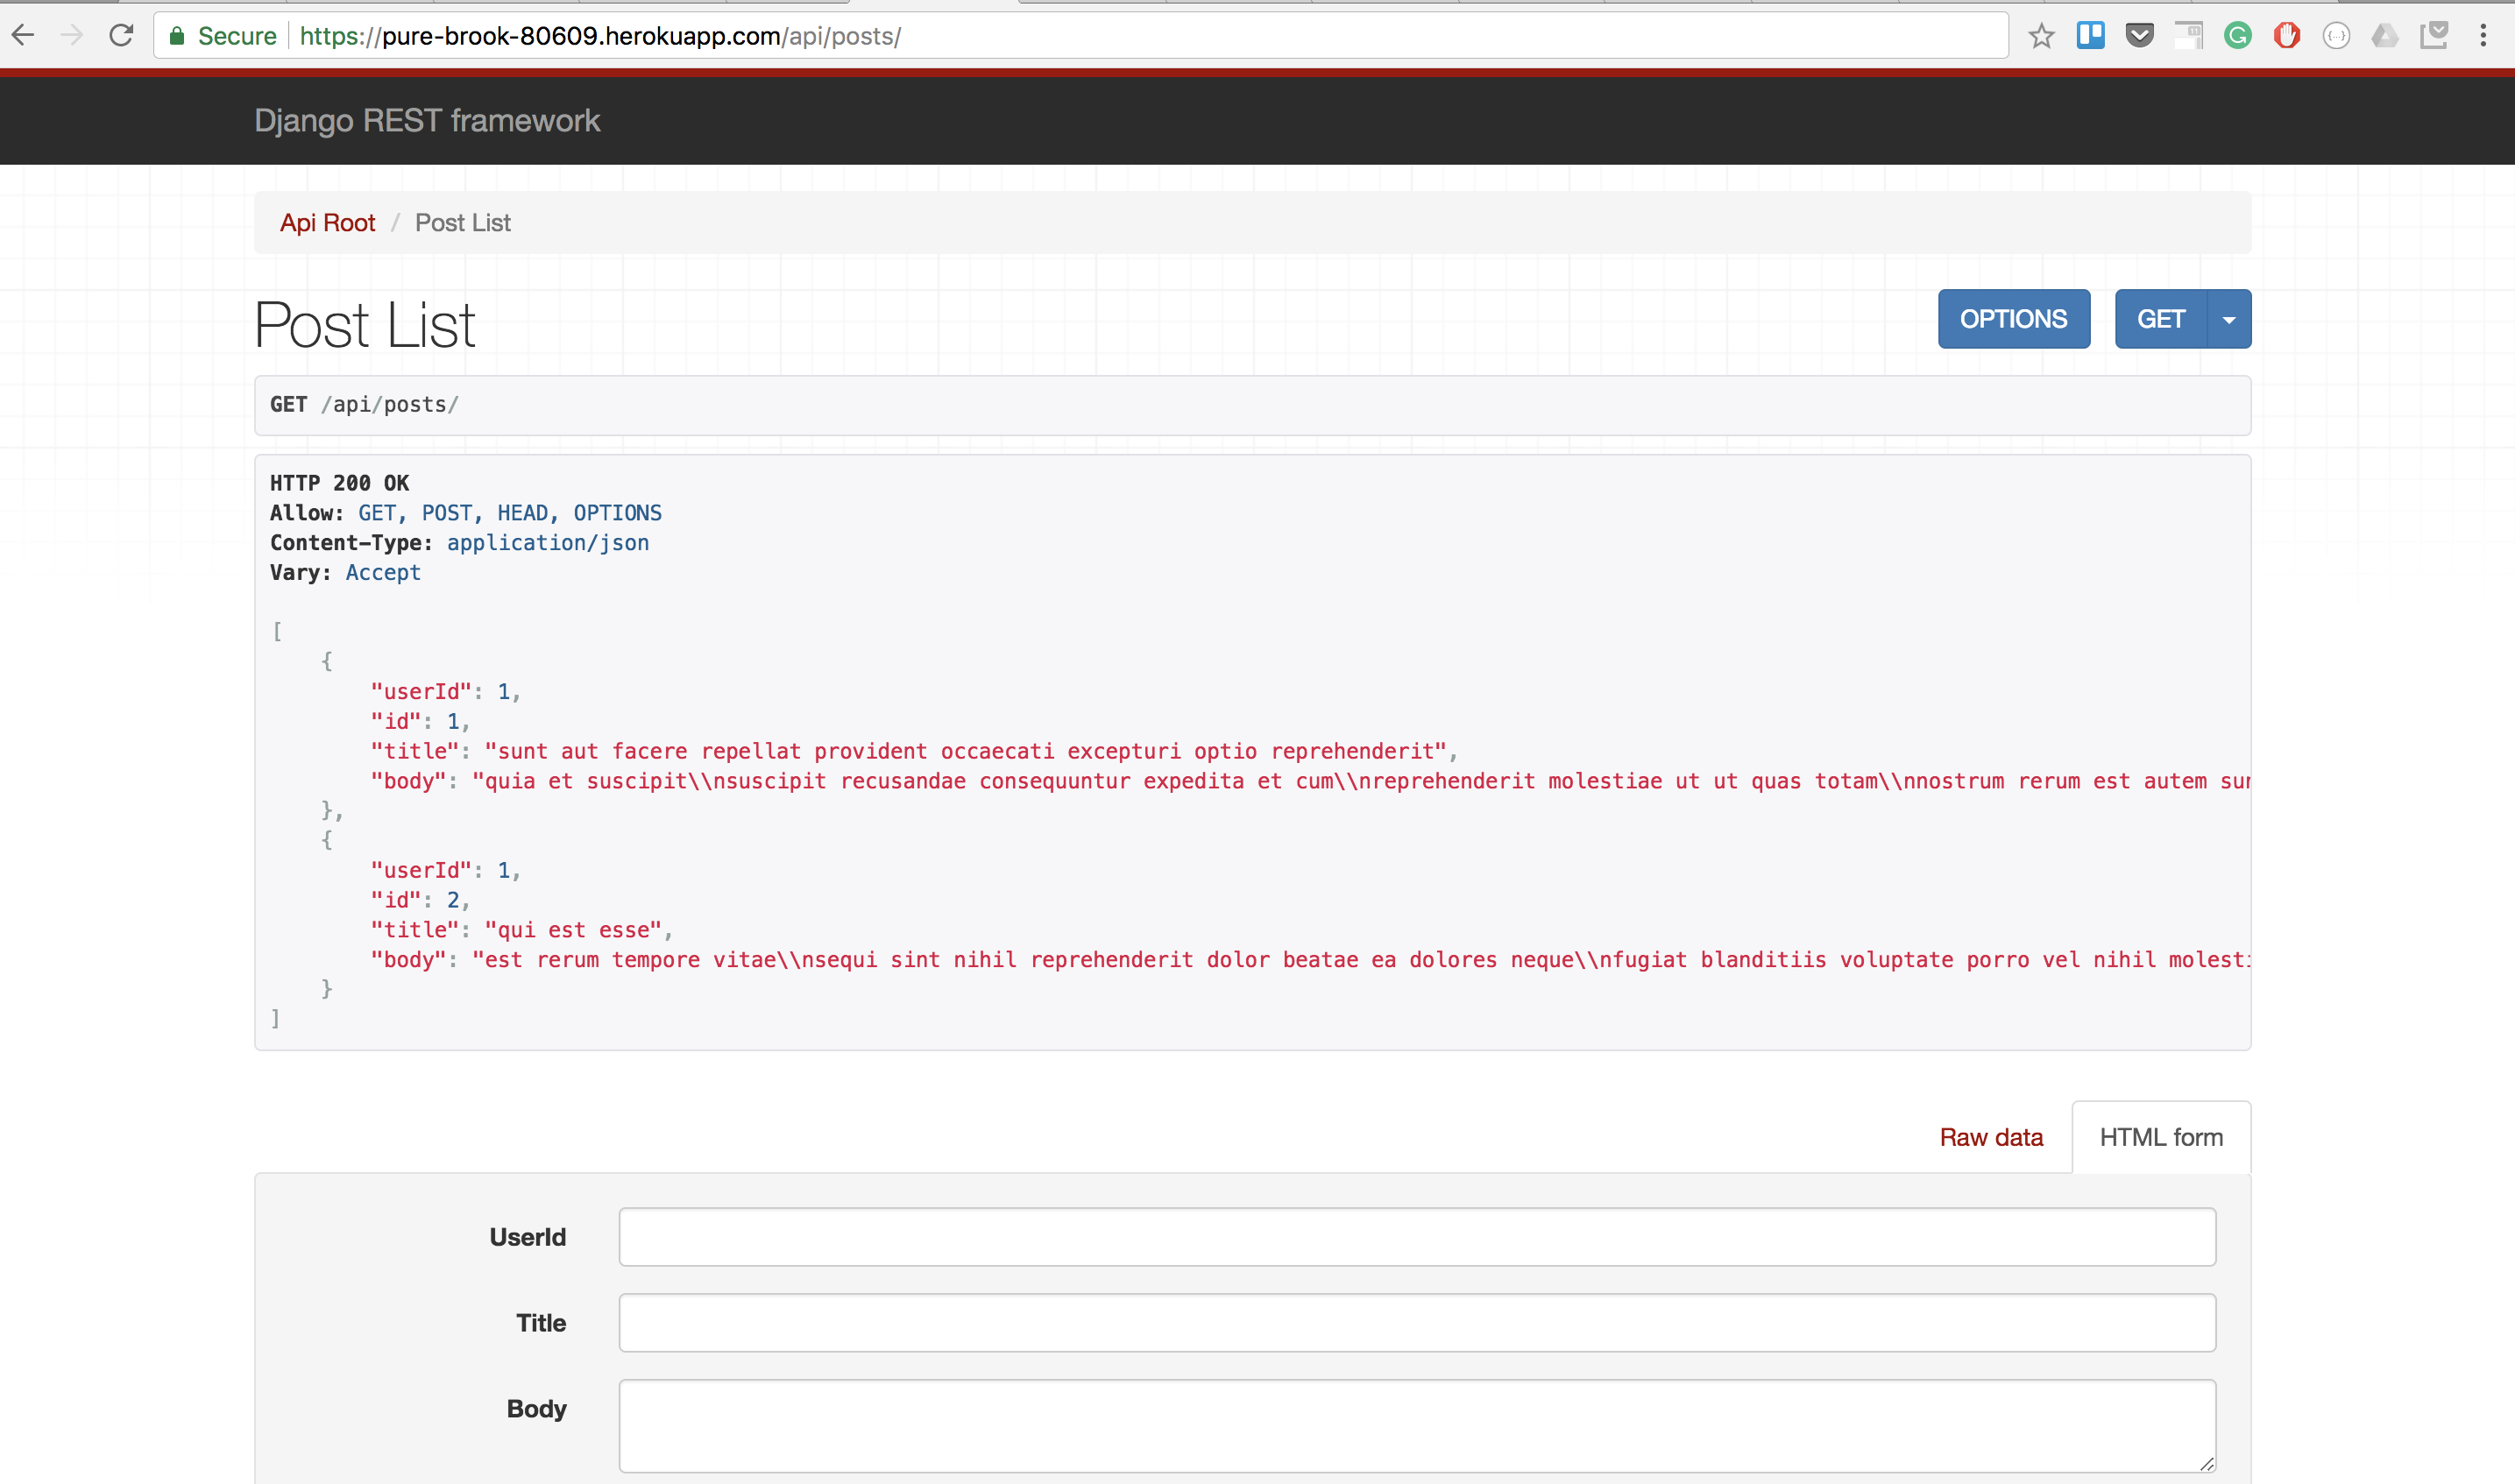The image size is (2515, 1484).
Task: Focus the UserId input field
Action: coord(1416,1237)
